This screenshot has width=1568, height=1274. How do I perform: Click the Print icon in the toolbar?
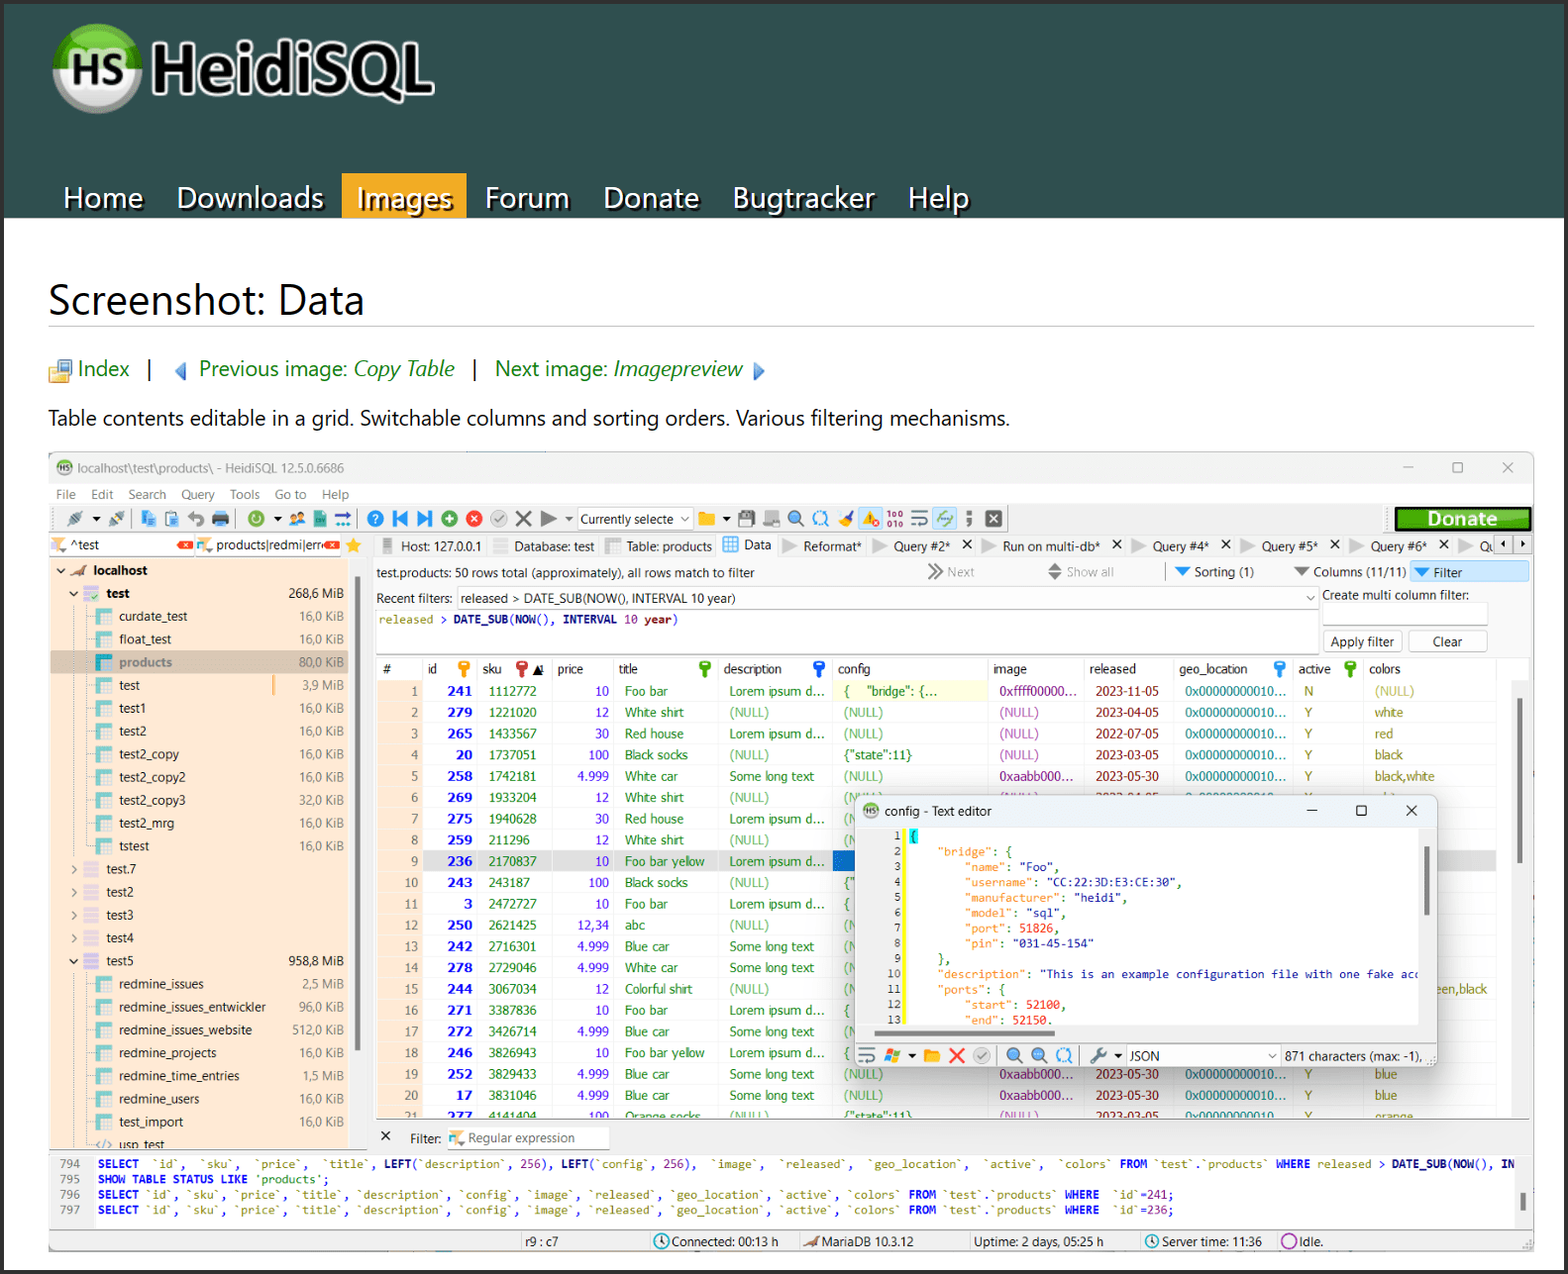coord(220,519)
